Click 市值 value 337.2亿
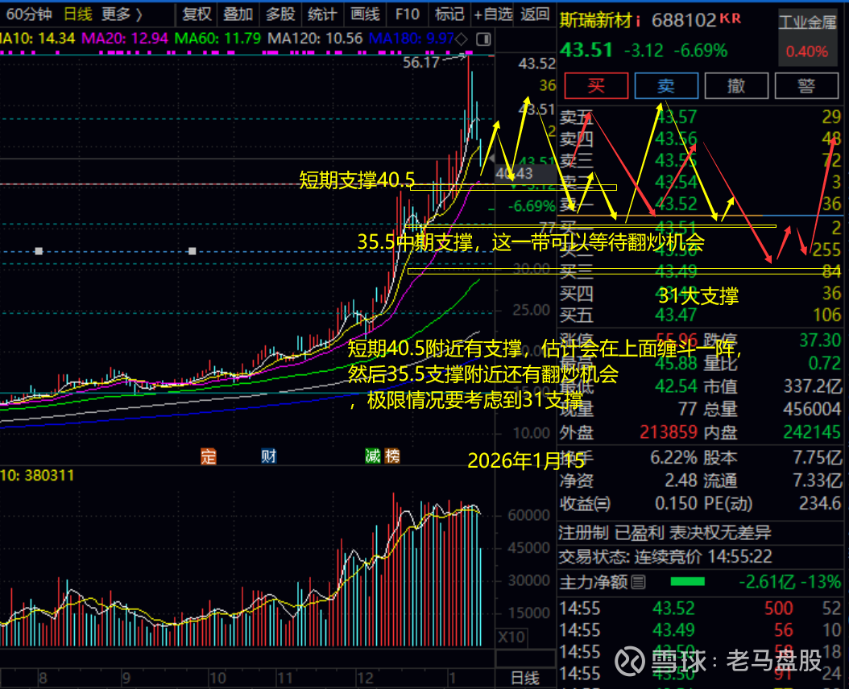This screenshot has width=849, height=689. pos(813,386)
